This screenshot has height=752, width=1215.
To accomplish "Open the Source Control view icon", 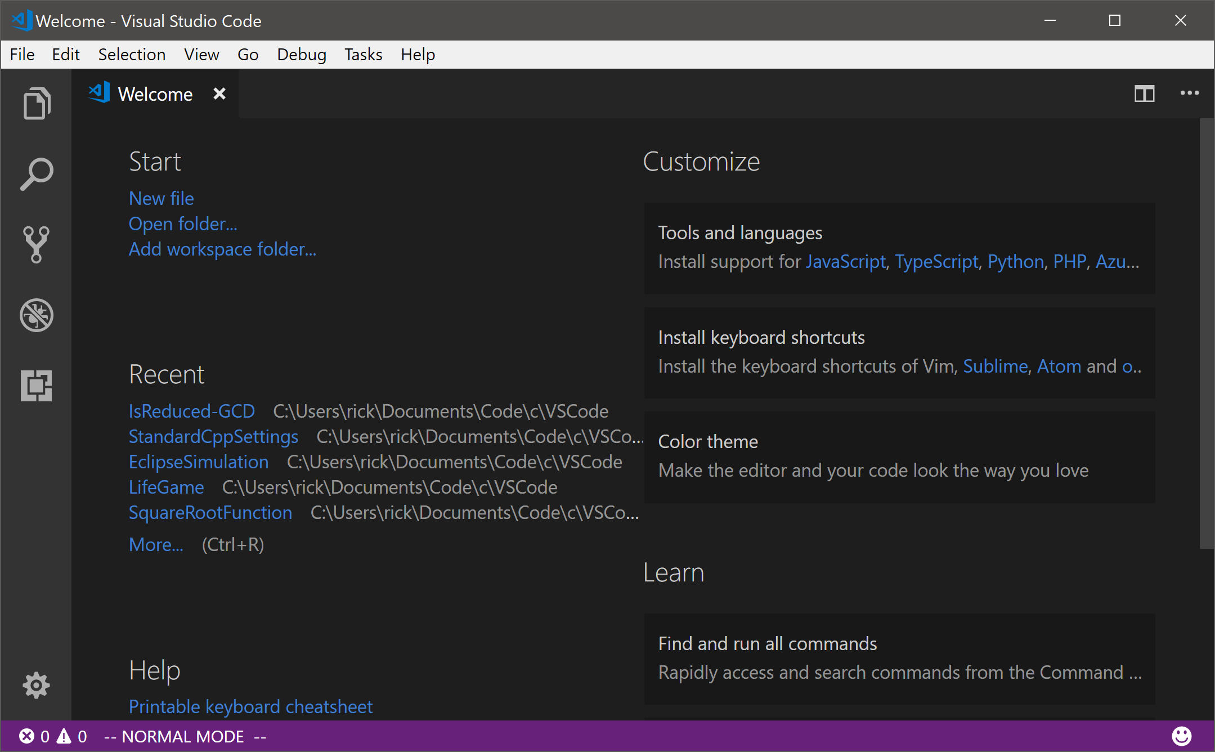I will [37, 244].
